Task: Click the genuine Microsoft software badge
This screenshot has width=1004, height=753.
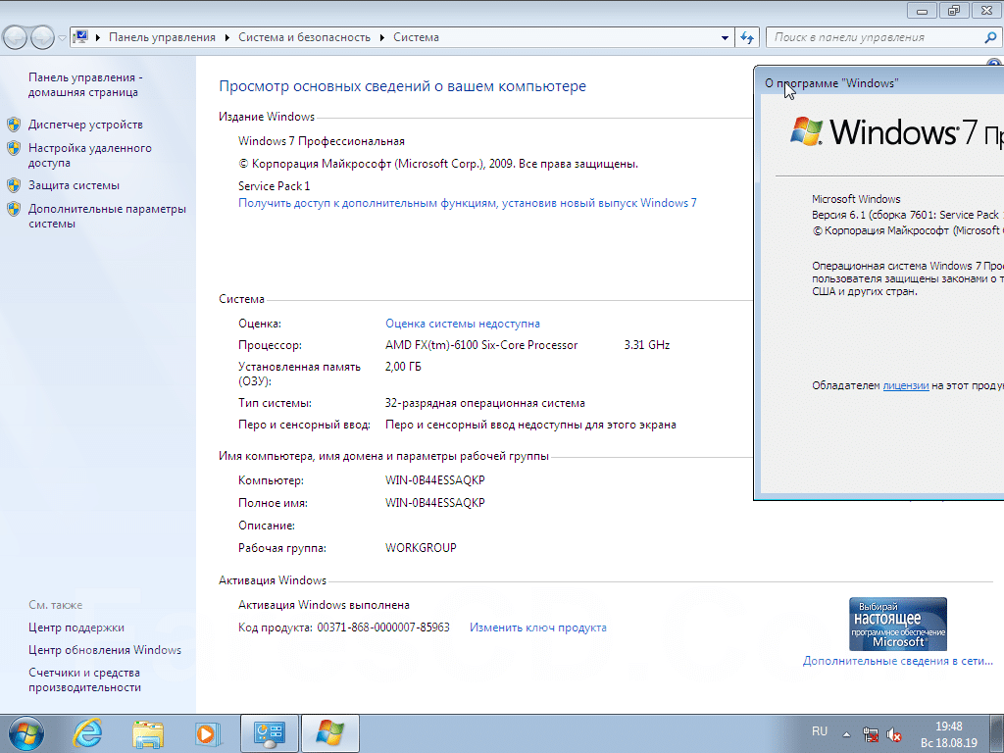Action: [898, 625]
